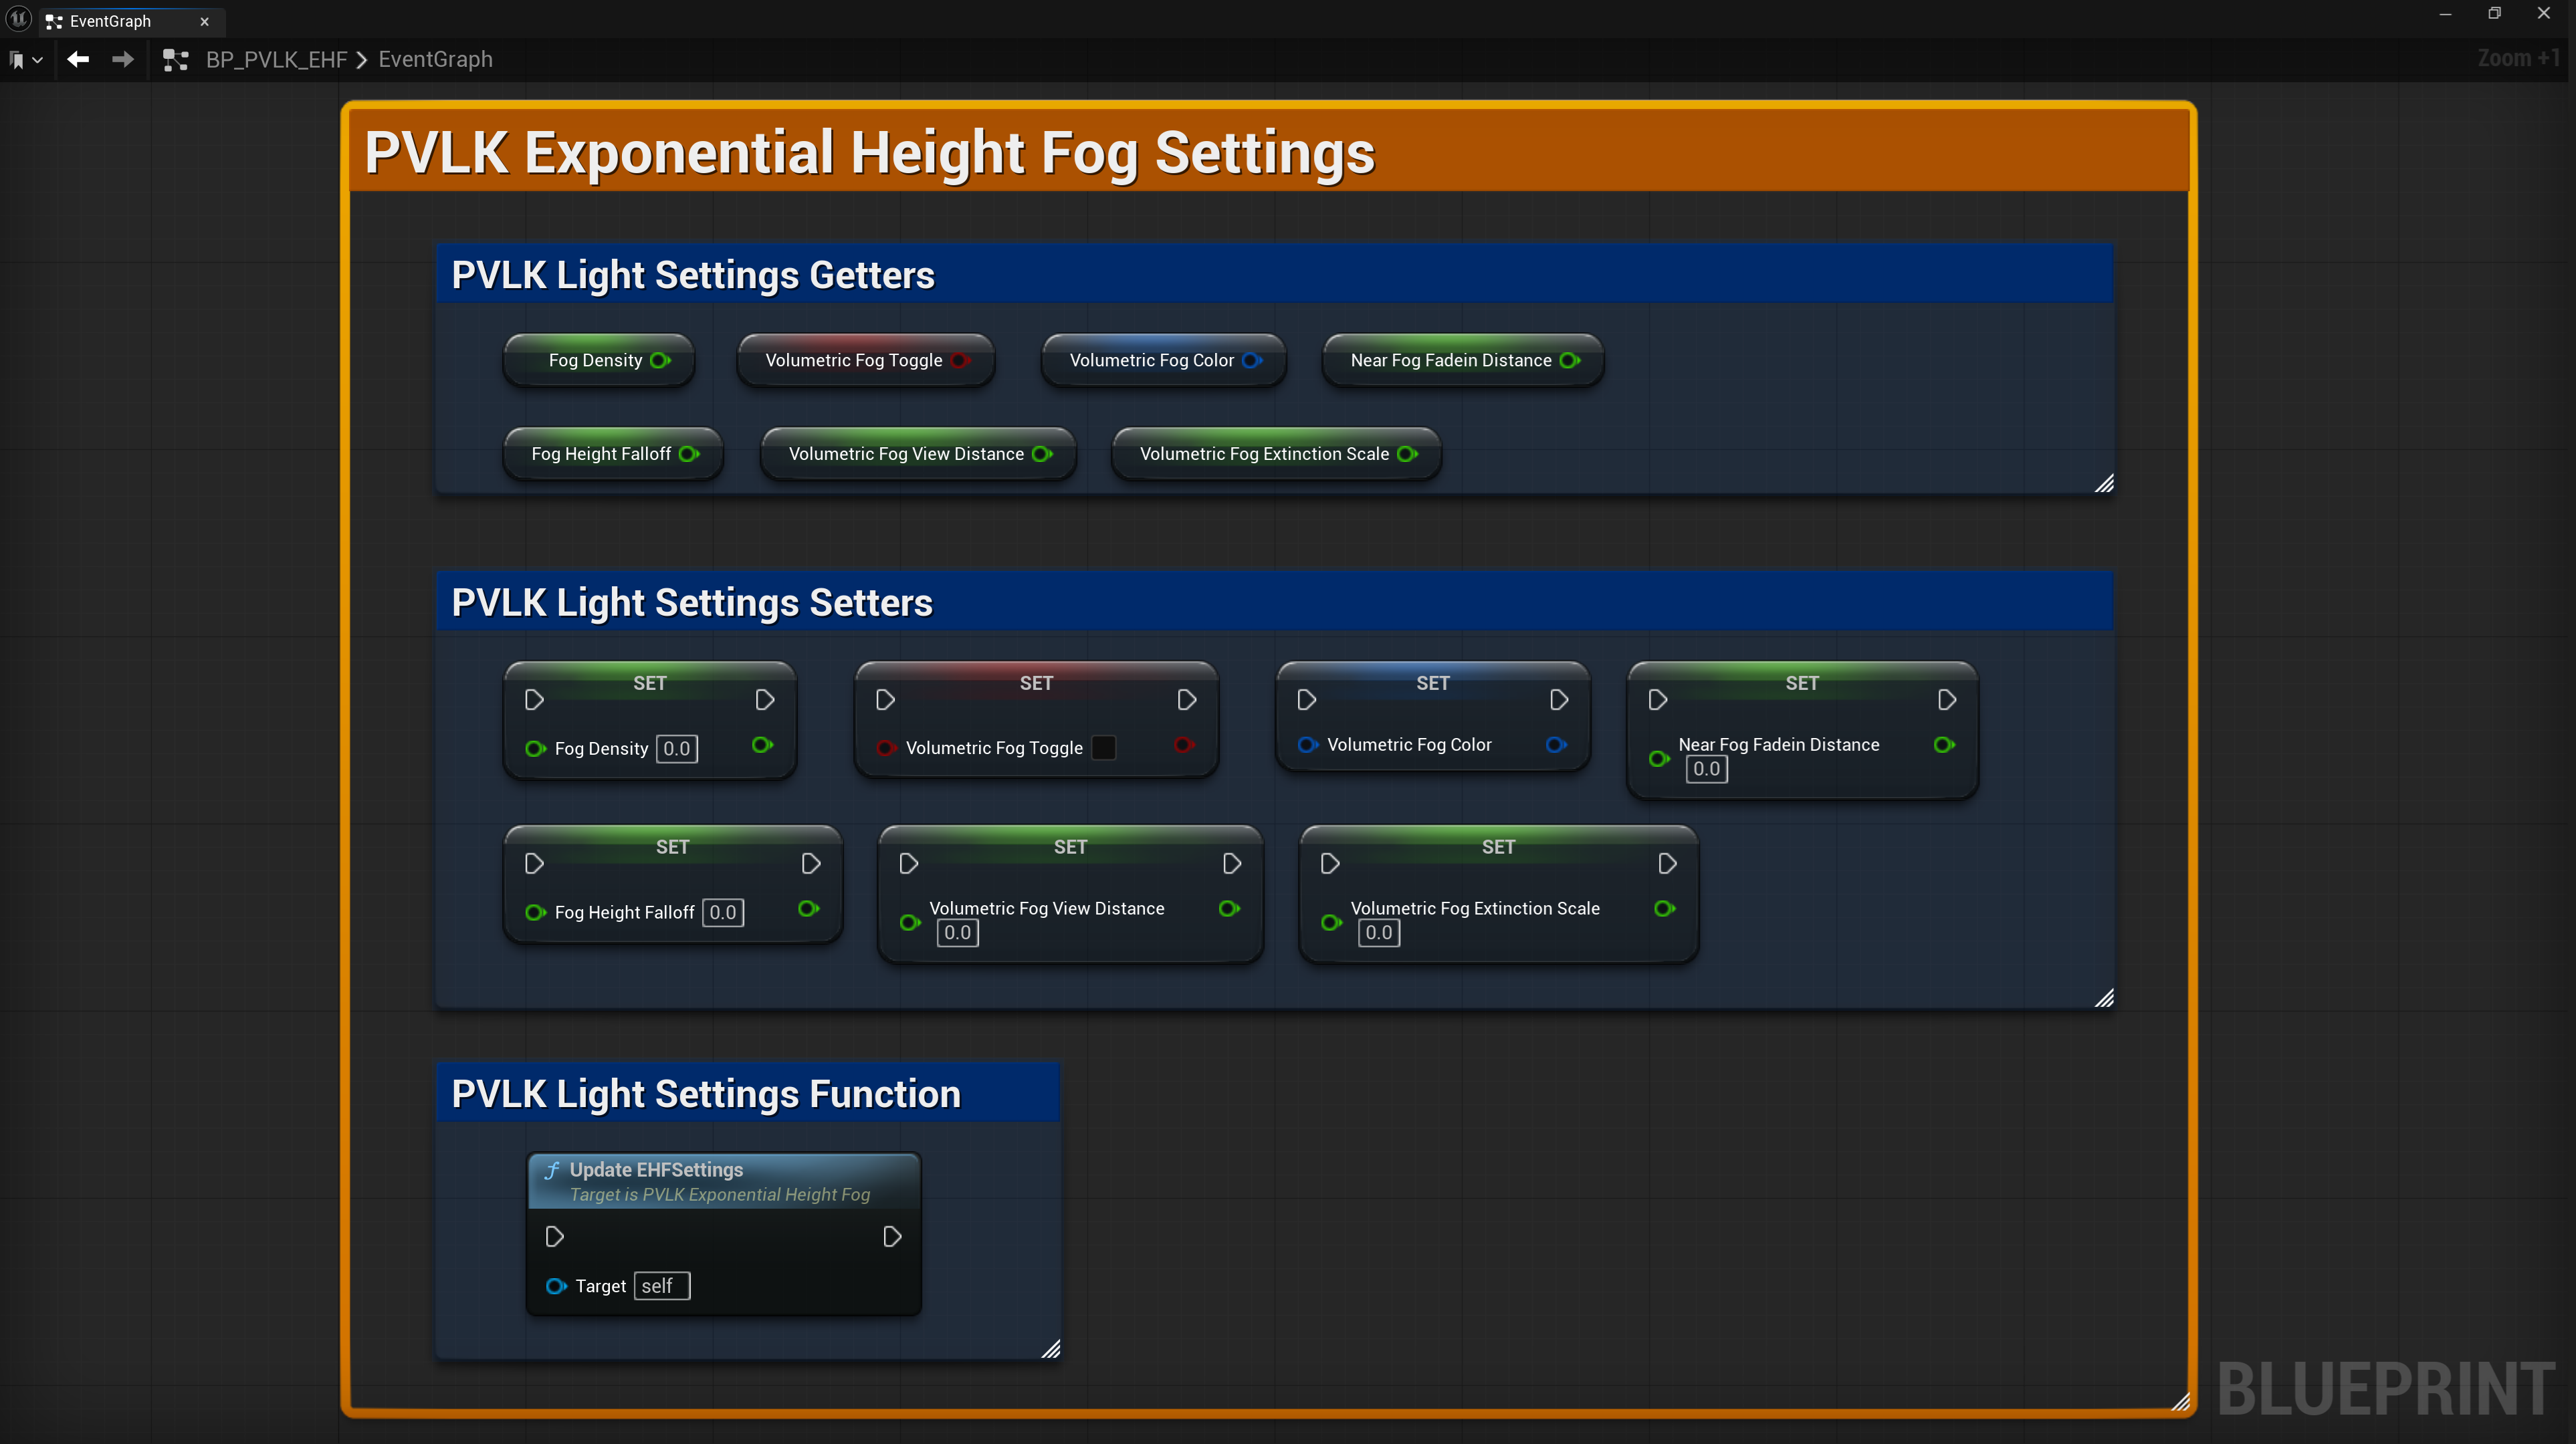Select the PVLK Light Settings Setters comment title
The height and width of the screenshot is (1444, 2576).
[x=692, y=603]
